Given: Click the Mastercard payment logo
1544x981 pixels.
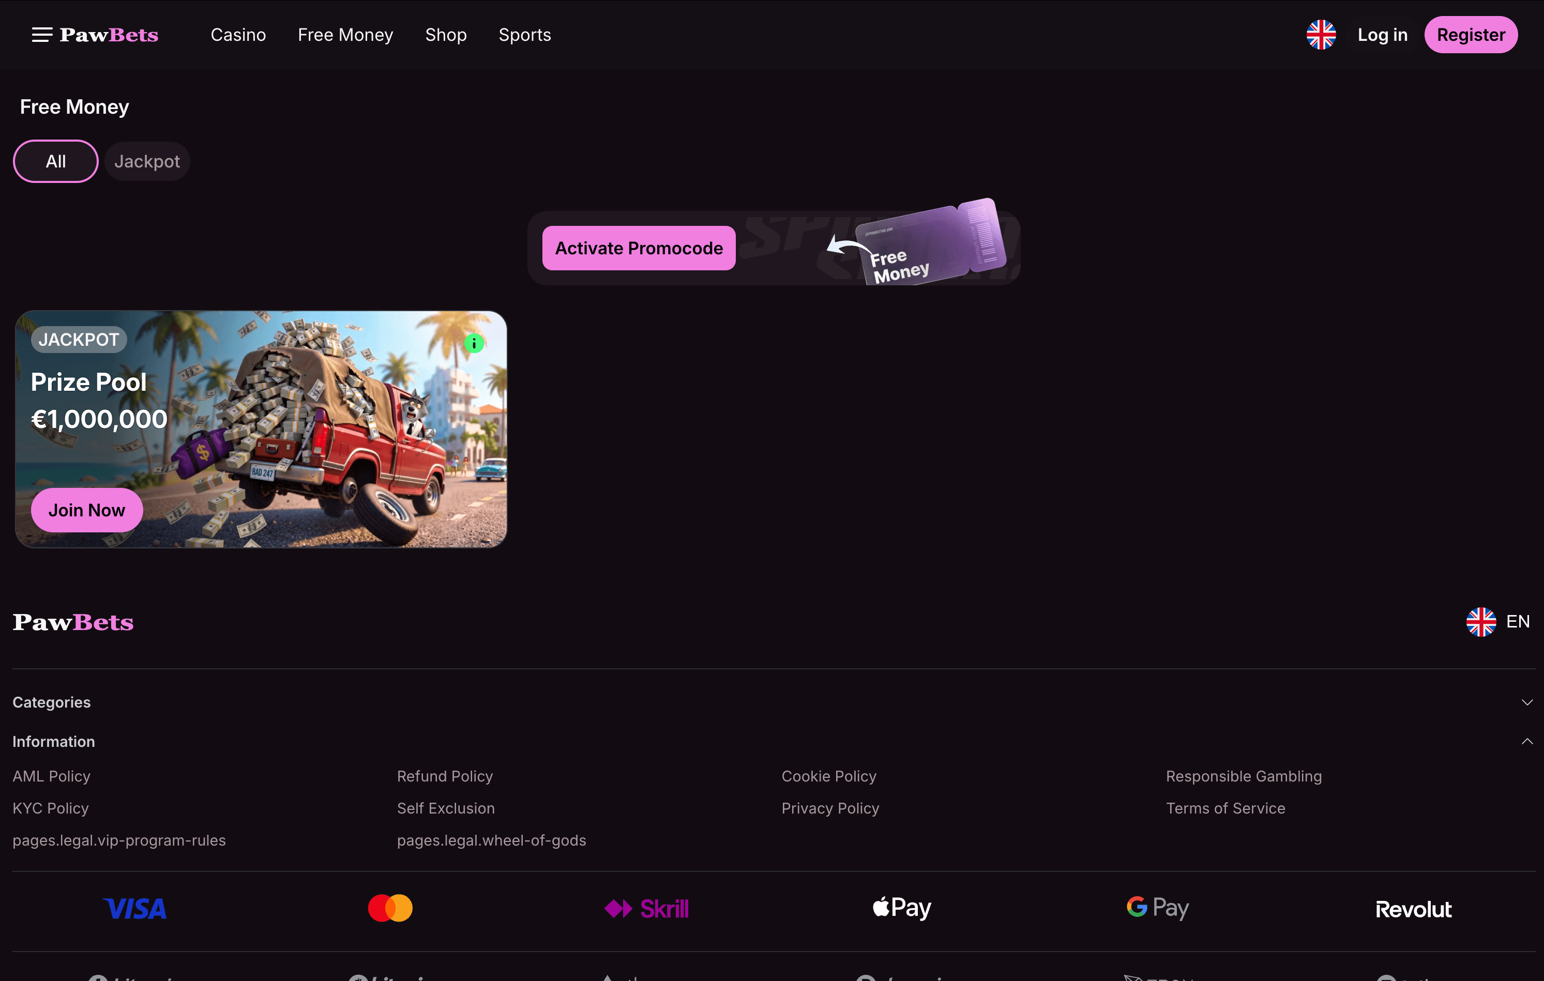Looking at the screenshot, I should point(390,908).
